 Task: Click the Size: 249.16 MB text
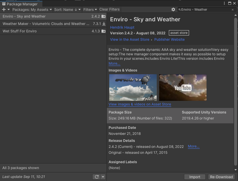(x=140, y=118)
